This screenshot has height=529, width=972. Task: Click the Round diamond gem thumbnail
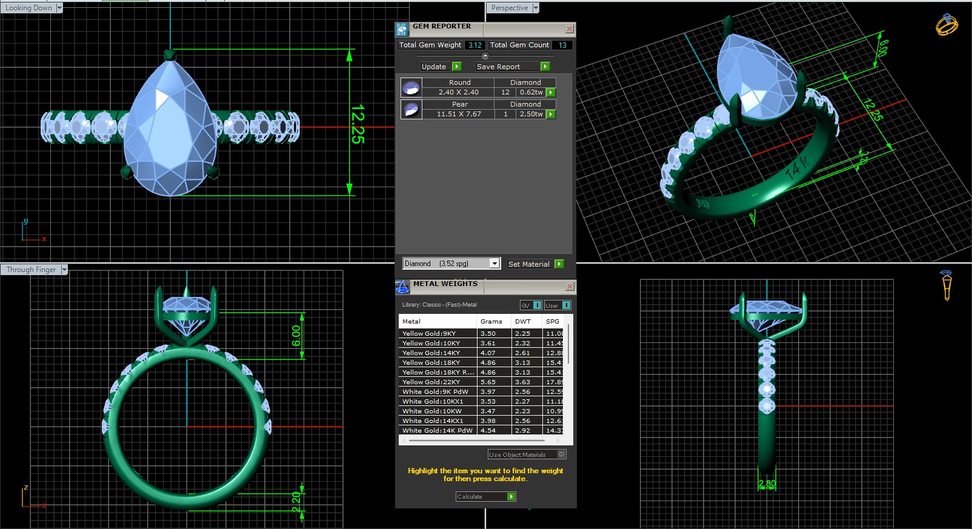pos(411,88)
